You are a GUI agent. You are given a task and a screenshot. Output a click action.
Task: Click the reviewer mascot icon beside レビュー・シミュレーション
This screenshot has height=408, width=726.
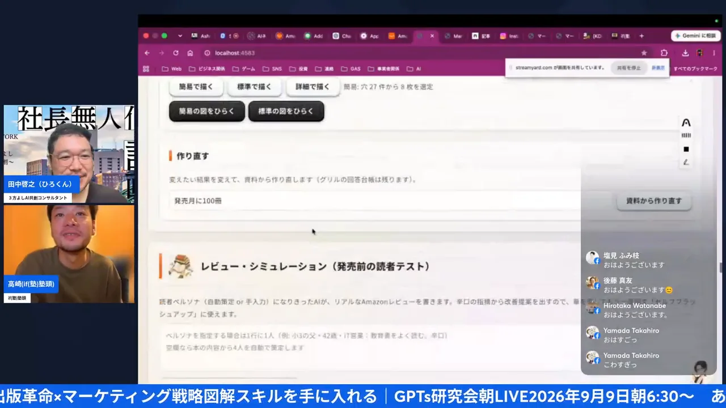(180, 266)
